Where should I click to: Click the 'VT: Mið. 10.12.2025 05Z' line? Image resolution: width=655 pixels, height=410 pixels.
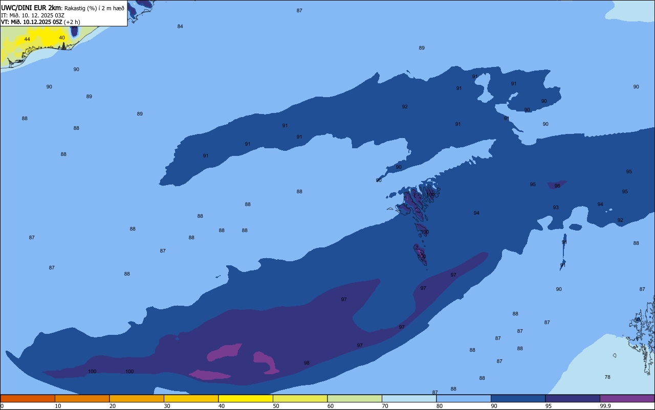[x=32, y=22]
